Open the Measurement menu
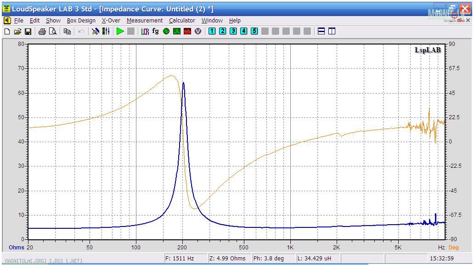474x265 pixels. click(145, 21)
